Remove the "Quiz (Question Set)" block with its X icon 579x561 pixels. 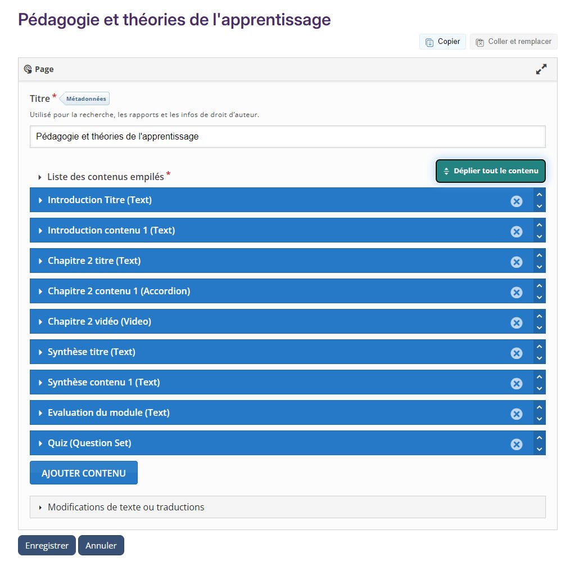(517, 443)
